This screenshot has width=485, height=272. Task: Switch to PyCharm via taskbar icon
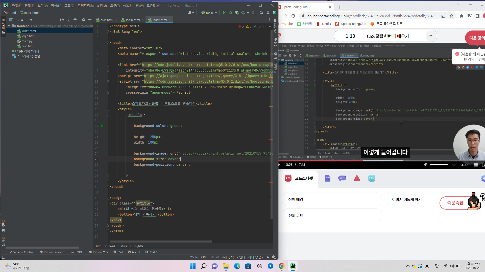293,266
